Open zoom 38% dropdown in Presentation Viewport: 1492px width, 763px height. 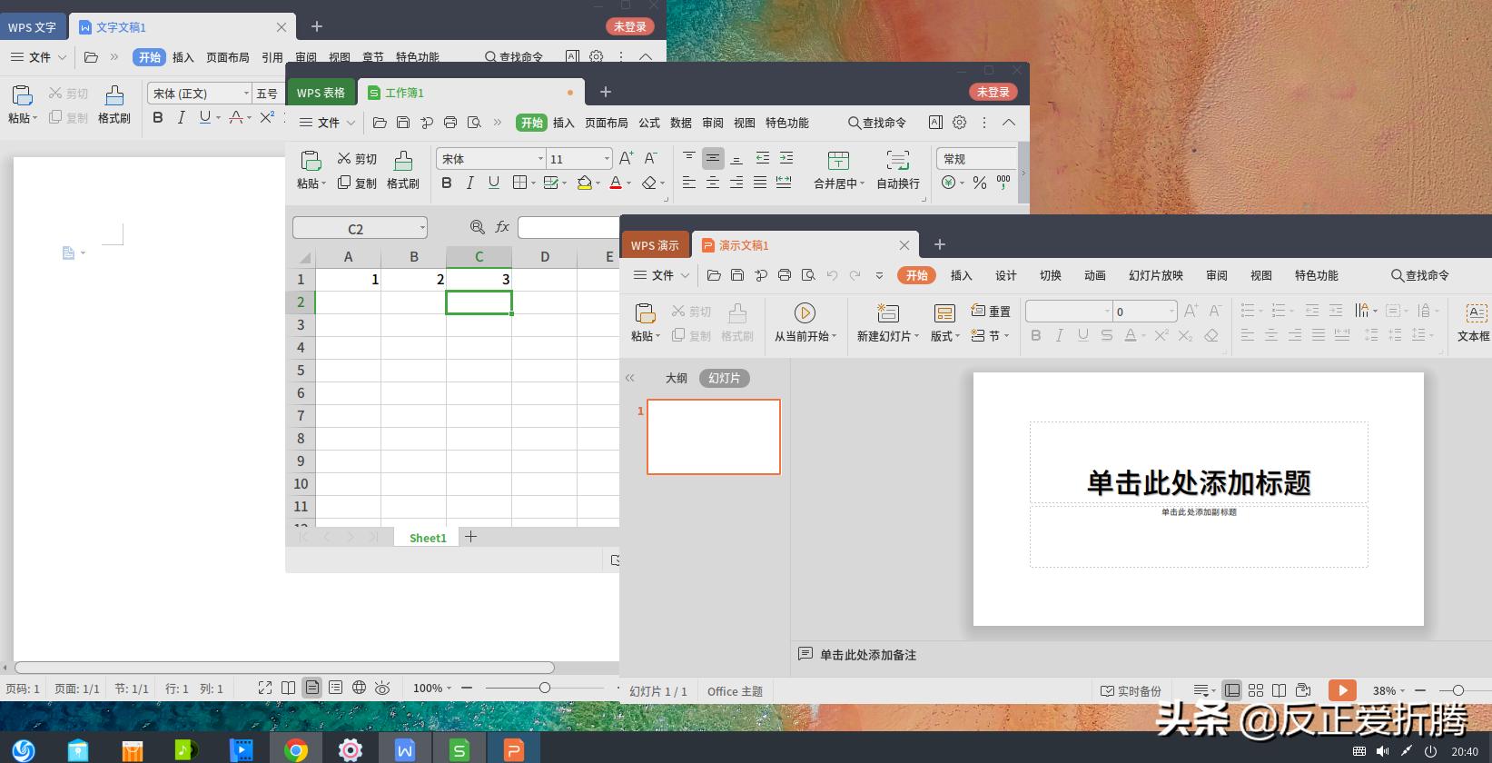point(1402,691)
